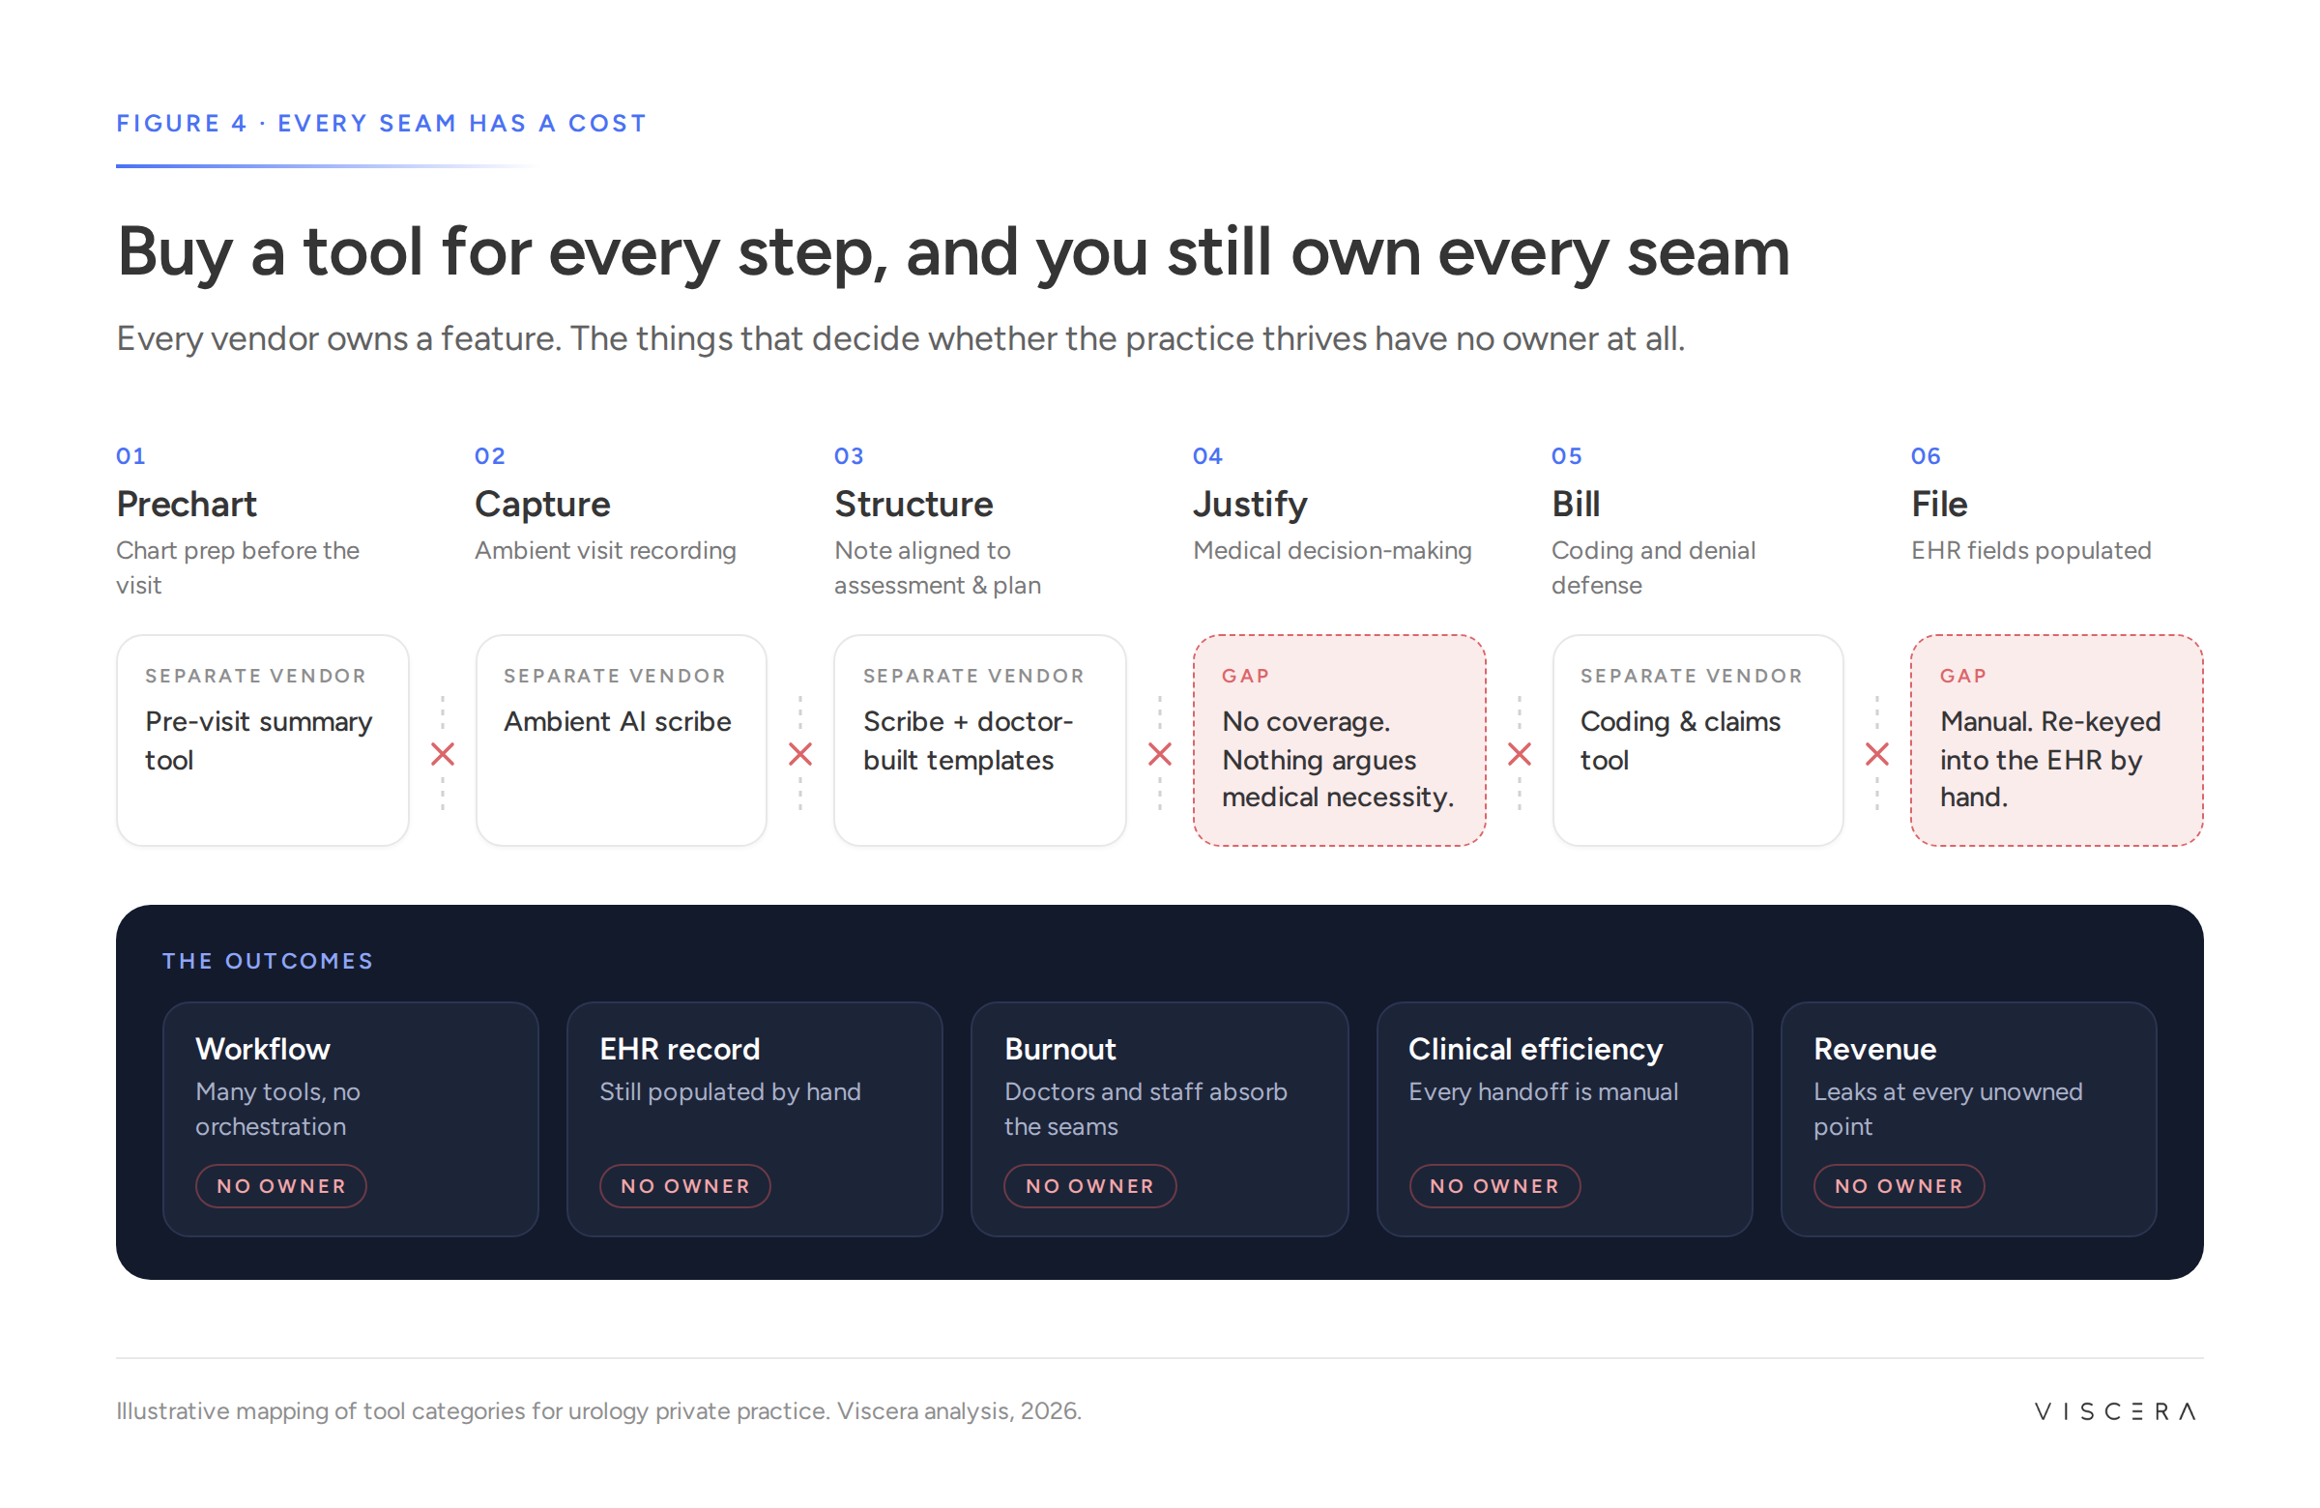Viewport: 2320px width, 1508px height.
Task: Click the Structure step heading
Action: tap(913, 504)
